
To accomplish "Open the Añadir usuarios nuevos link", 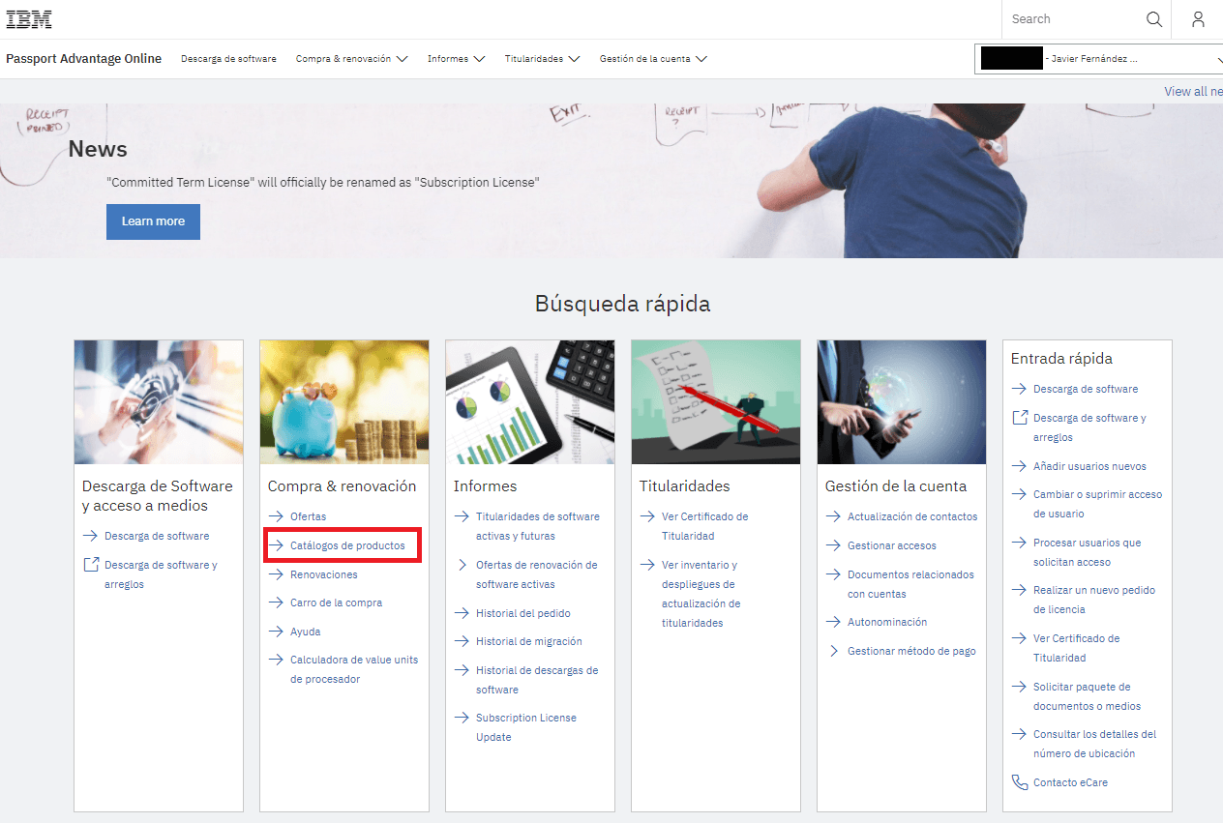I will (x=1089, y=466).
